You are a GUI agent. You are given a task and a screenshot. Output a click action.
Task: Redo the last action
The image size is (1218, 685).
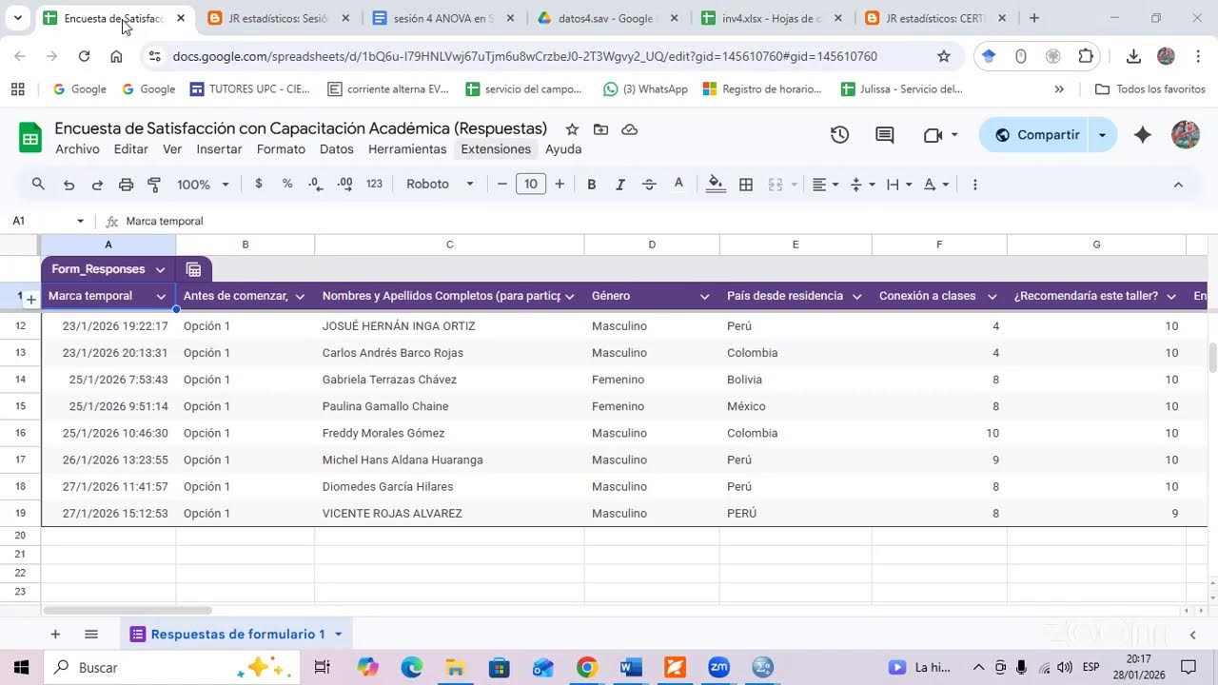(x=97, y=185)
